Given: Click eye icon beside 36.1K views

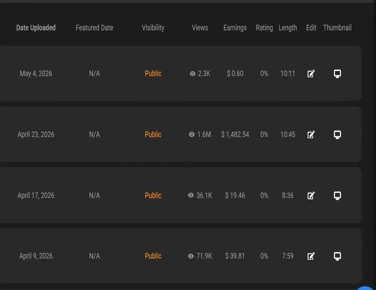Looking at the screenshot, I should [191, 196].
